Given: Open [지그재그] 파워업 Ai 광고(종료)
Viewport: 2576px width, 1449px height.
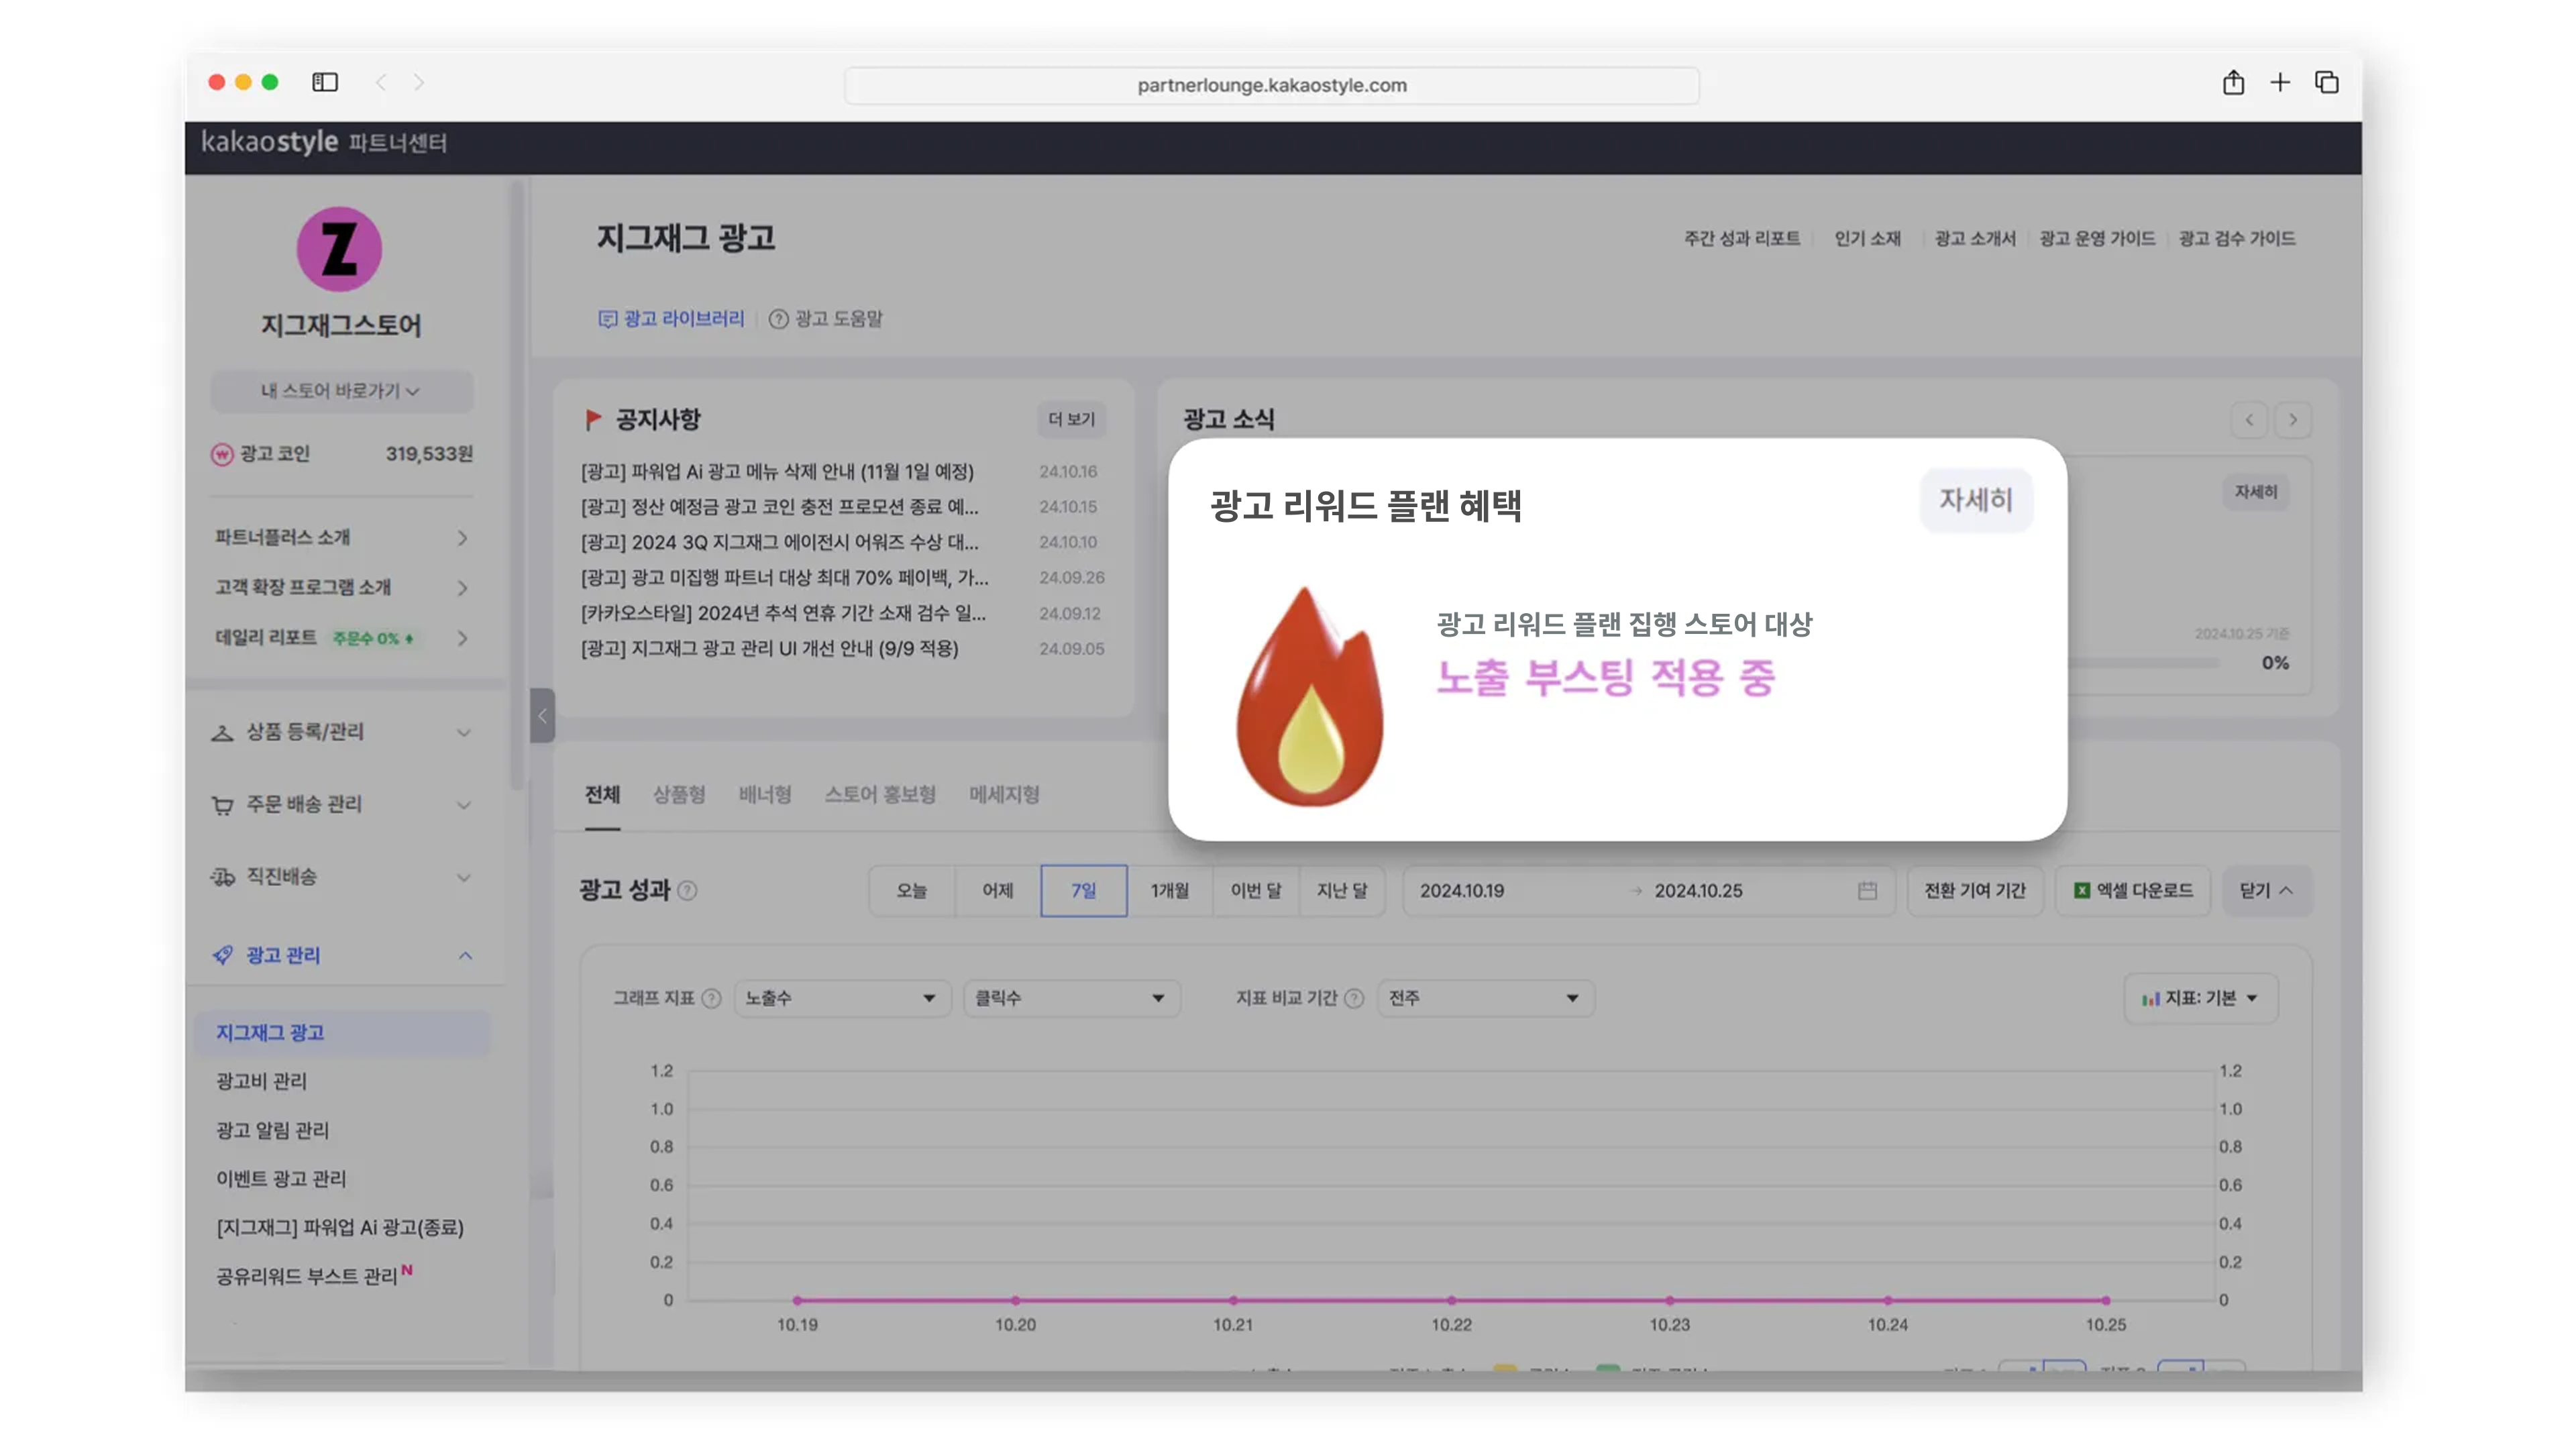Looking at the screenshot, I should tap(340, 1228).
